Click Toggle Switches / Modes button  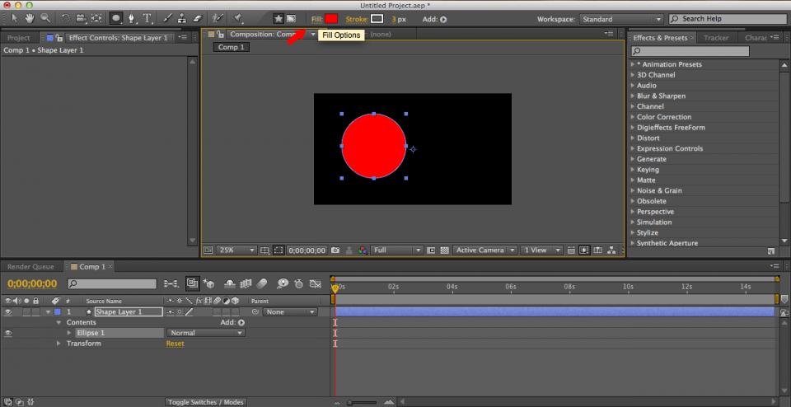[205, 402]
